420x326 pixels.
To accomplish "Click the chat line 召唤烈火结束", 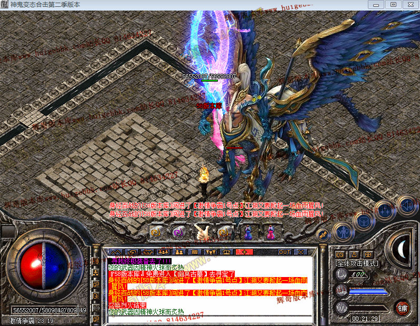I will [x=127, y=305].
